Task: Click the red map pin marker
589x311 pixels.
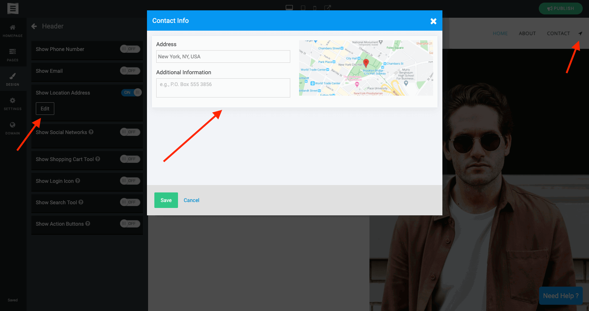Action: [x=366, y=63]
